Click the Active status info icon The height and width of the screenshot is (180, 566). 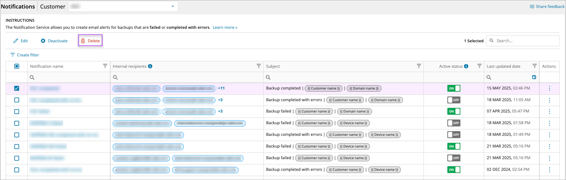coord(466,66)
